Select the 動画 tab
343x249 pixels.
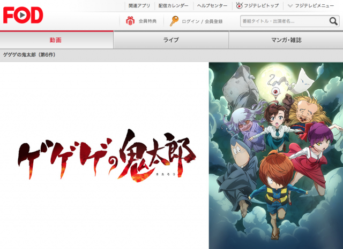(56, 40)
